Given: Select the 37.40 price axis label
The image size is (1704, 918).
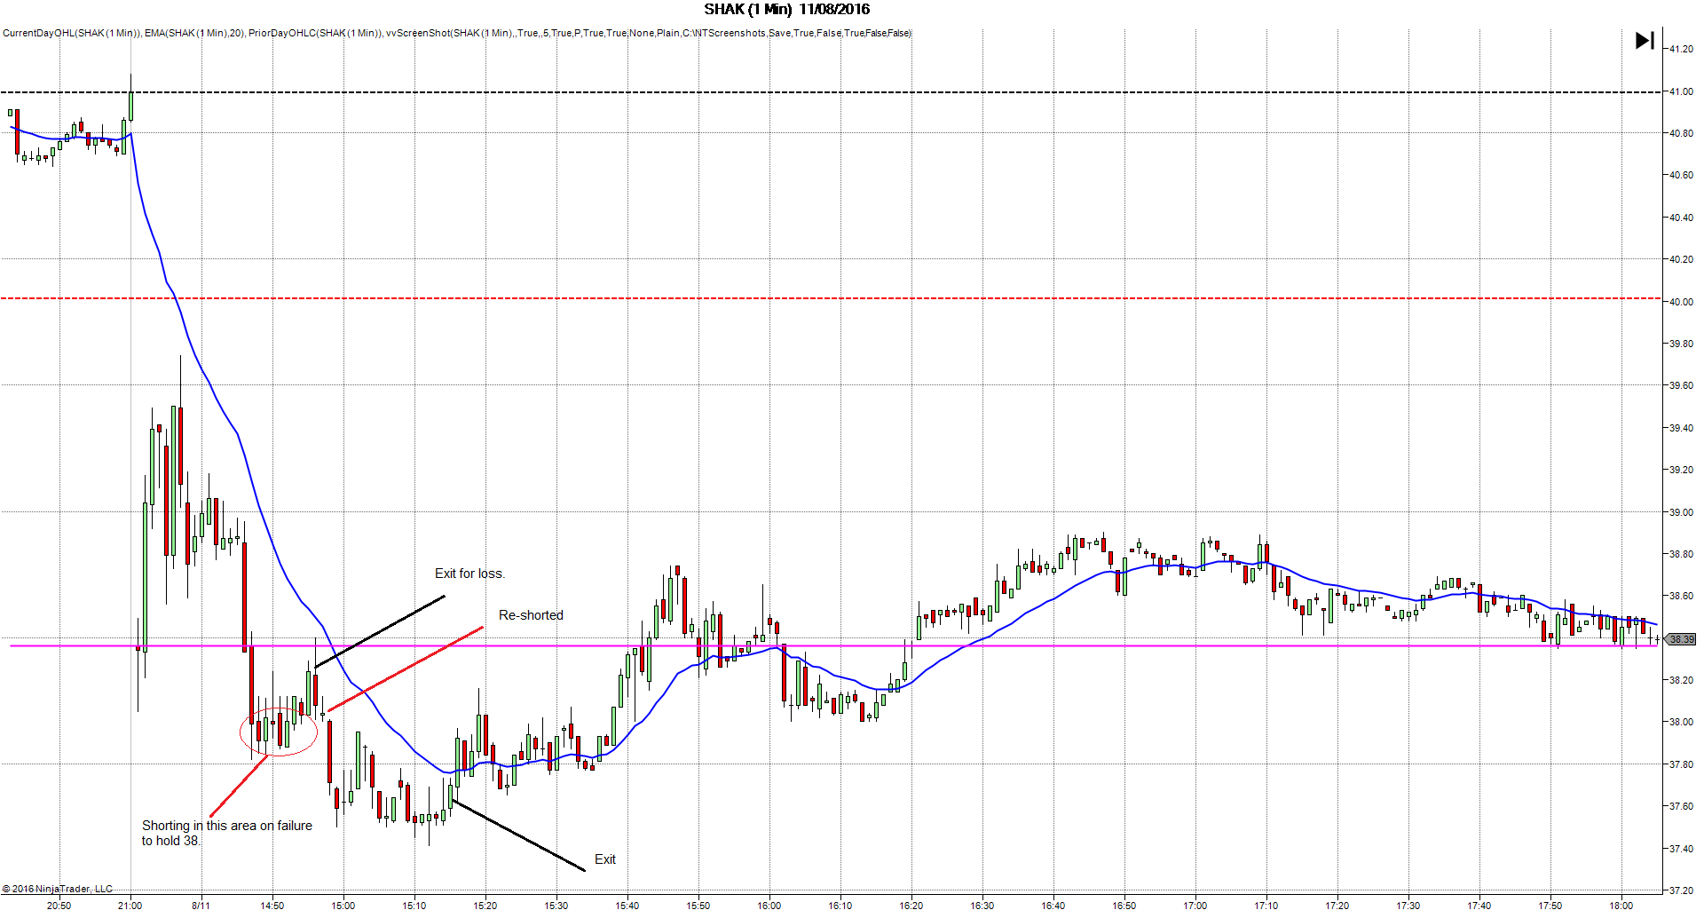Looking at the screenshot, I should pyautogui.click(x=1681, y=849).
